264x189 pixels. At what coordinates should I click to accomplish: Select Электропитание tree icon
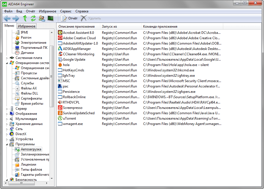pos(17,43)
